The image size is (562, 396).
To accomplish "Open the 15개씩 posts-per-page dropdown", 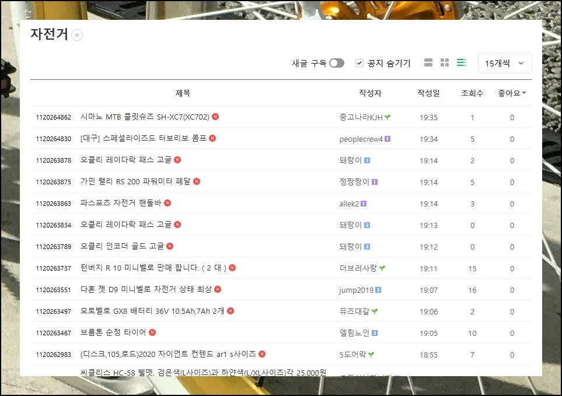I will (504, 63).
